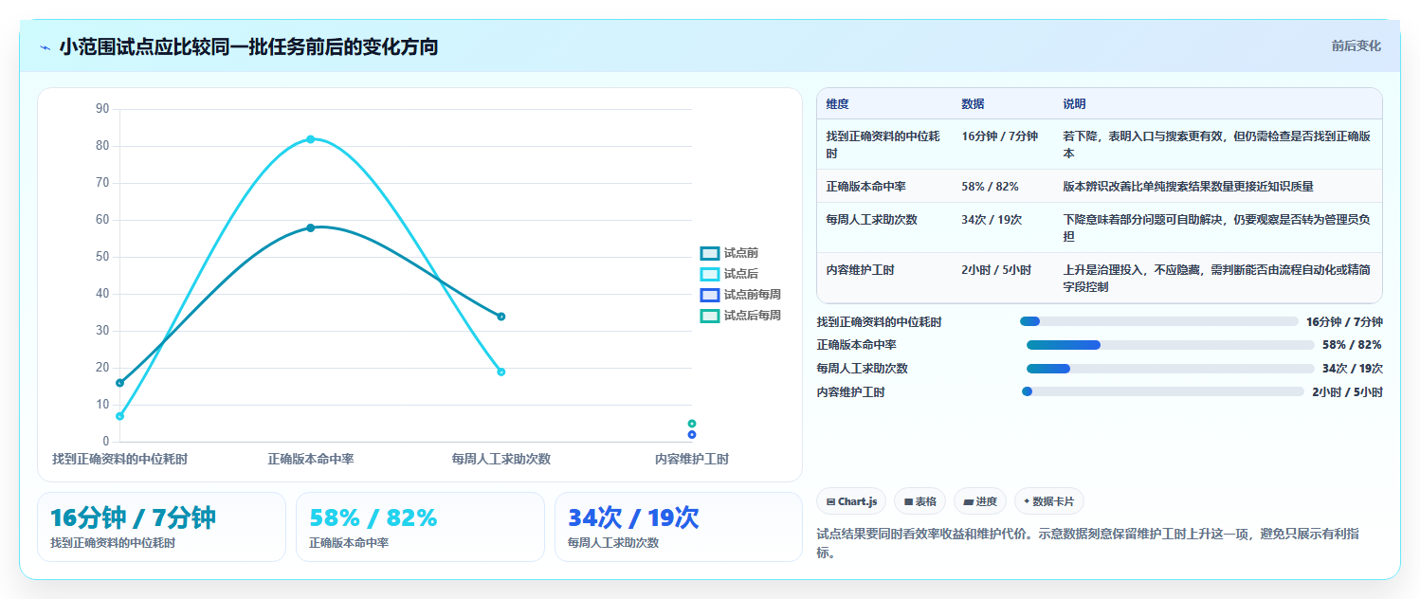Click the 数据卡片 tag chip
The height and width of the screenshot is (599, 1420).
click(1049, 501)
